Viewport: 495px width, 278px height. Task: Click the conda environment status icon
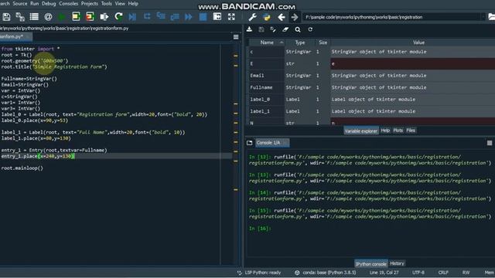[x=297, y=273]
